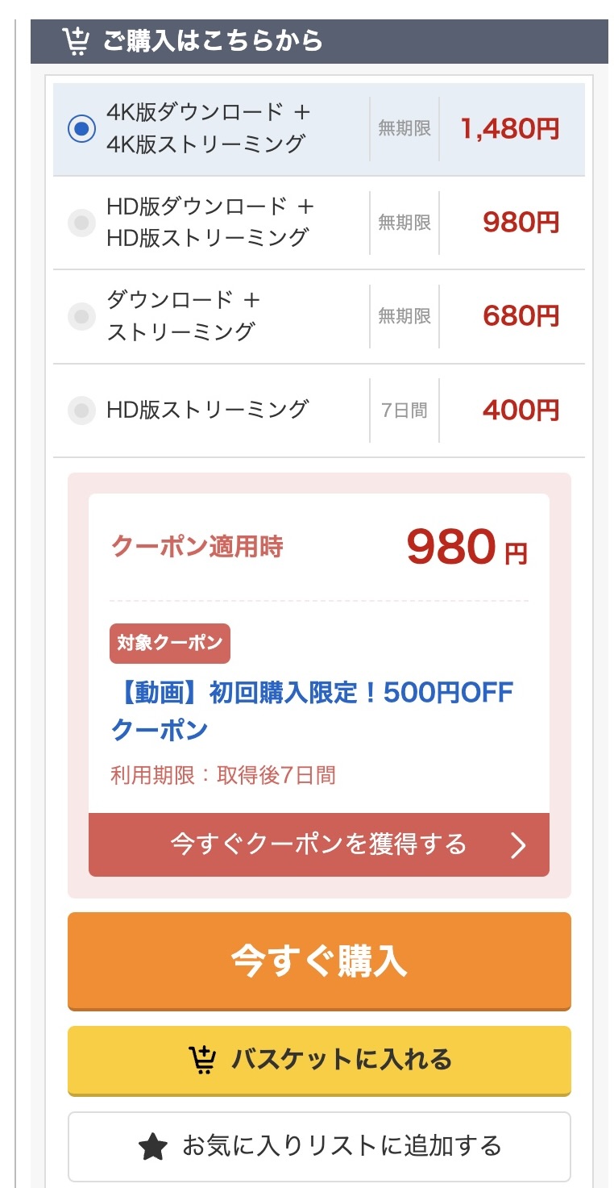Click the 対象クーポン badge
The image size is (614, 1188).
(170, 644)
